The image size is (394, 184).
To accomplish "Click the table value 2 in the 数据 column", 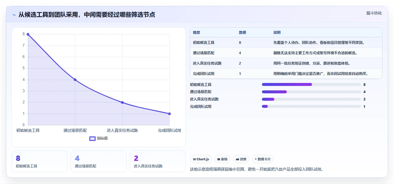I will 240,63.
